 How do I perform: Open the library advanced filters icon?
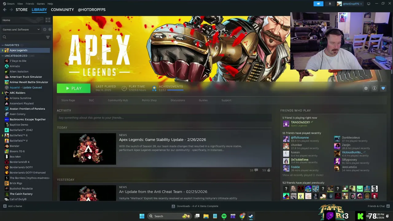click(x=48, y=37)
